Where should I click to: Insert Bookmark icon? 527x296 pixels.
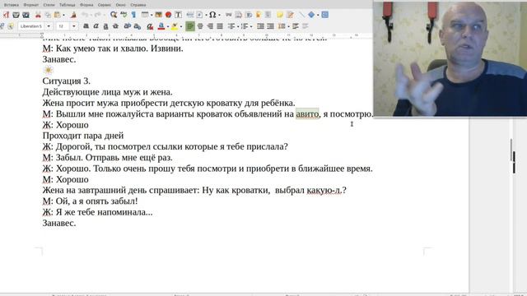(x=258, y=15)
